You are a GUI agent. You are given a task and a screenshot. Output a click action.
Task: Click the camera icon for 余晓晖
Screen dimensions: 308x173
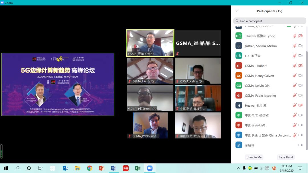(301, 145)
